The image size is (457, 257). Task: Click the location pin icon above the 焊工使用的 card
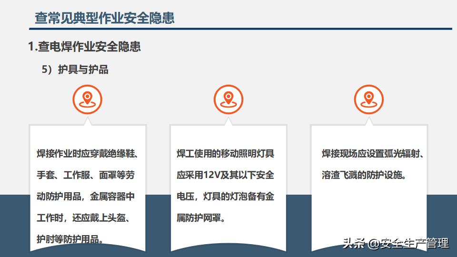pos(228,99)
